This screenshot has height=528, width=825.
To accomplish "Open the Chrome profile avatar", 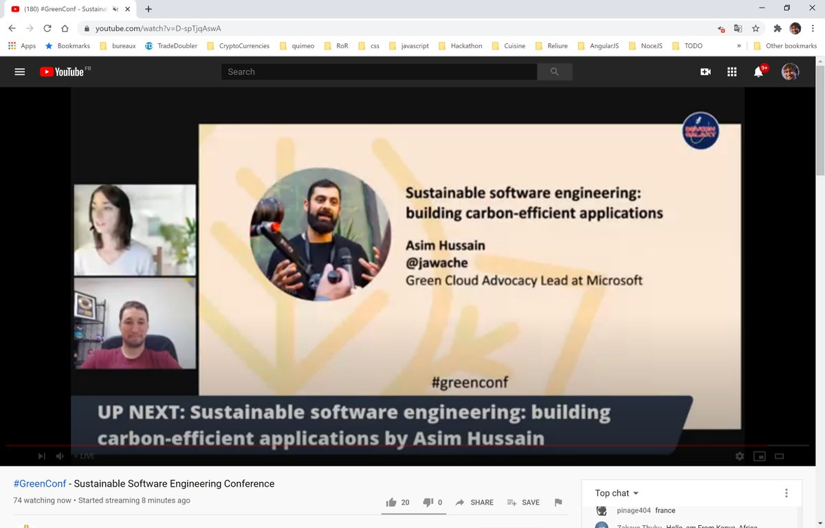I will point(795,29).
